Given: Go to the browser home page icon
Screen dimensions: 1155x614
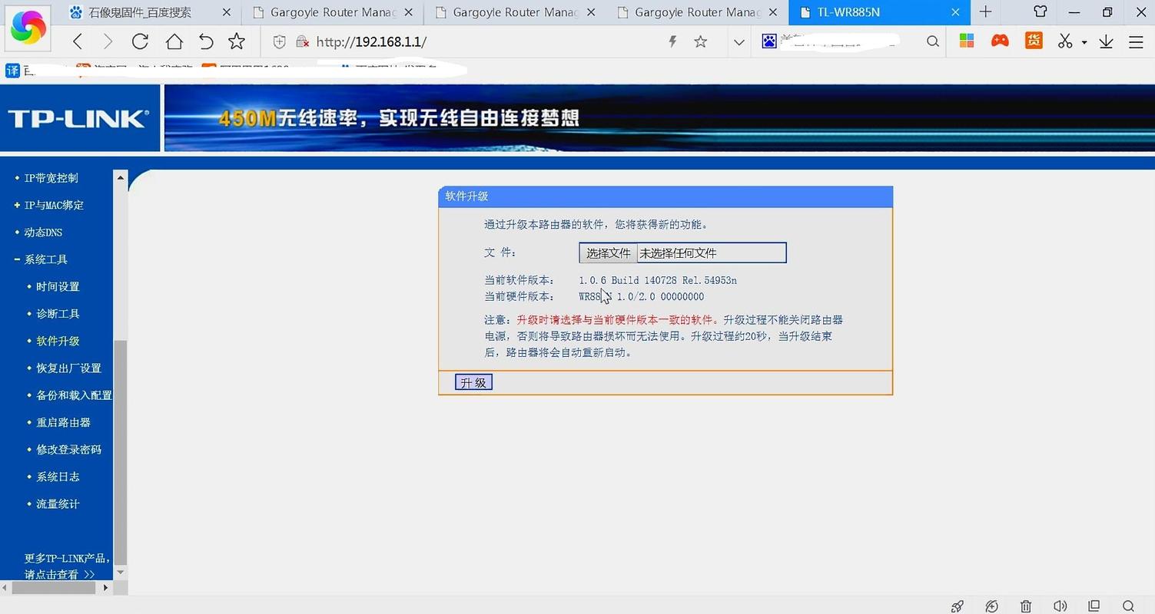Looking at the screenshot, I should coord(174,41).
